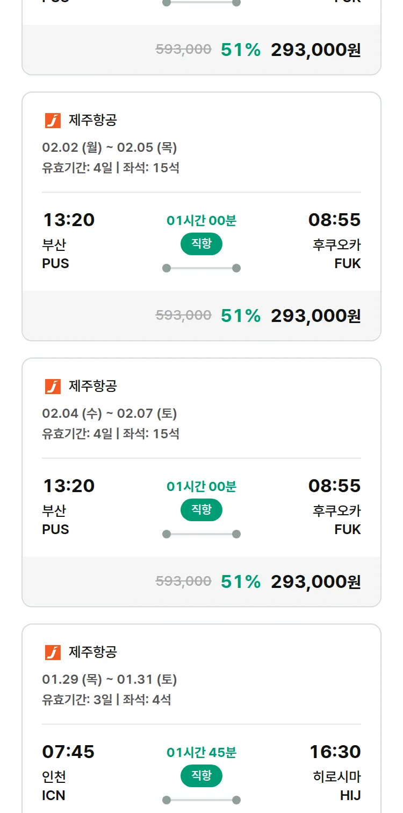Screen dimensions: 403x813
Task: Click the Jeju Air logo on the 02.04 flight card
Action: (x=53, y=387)
